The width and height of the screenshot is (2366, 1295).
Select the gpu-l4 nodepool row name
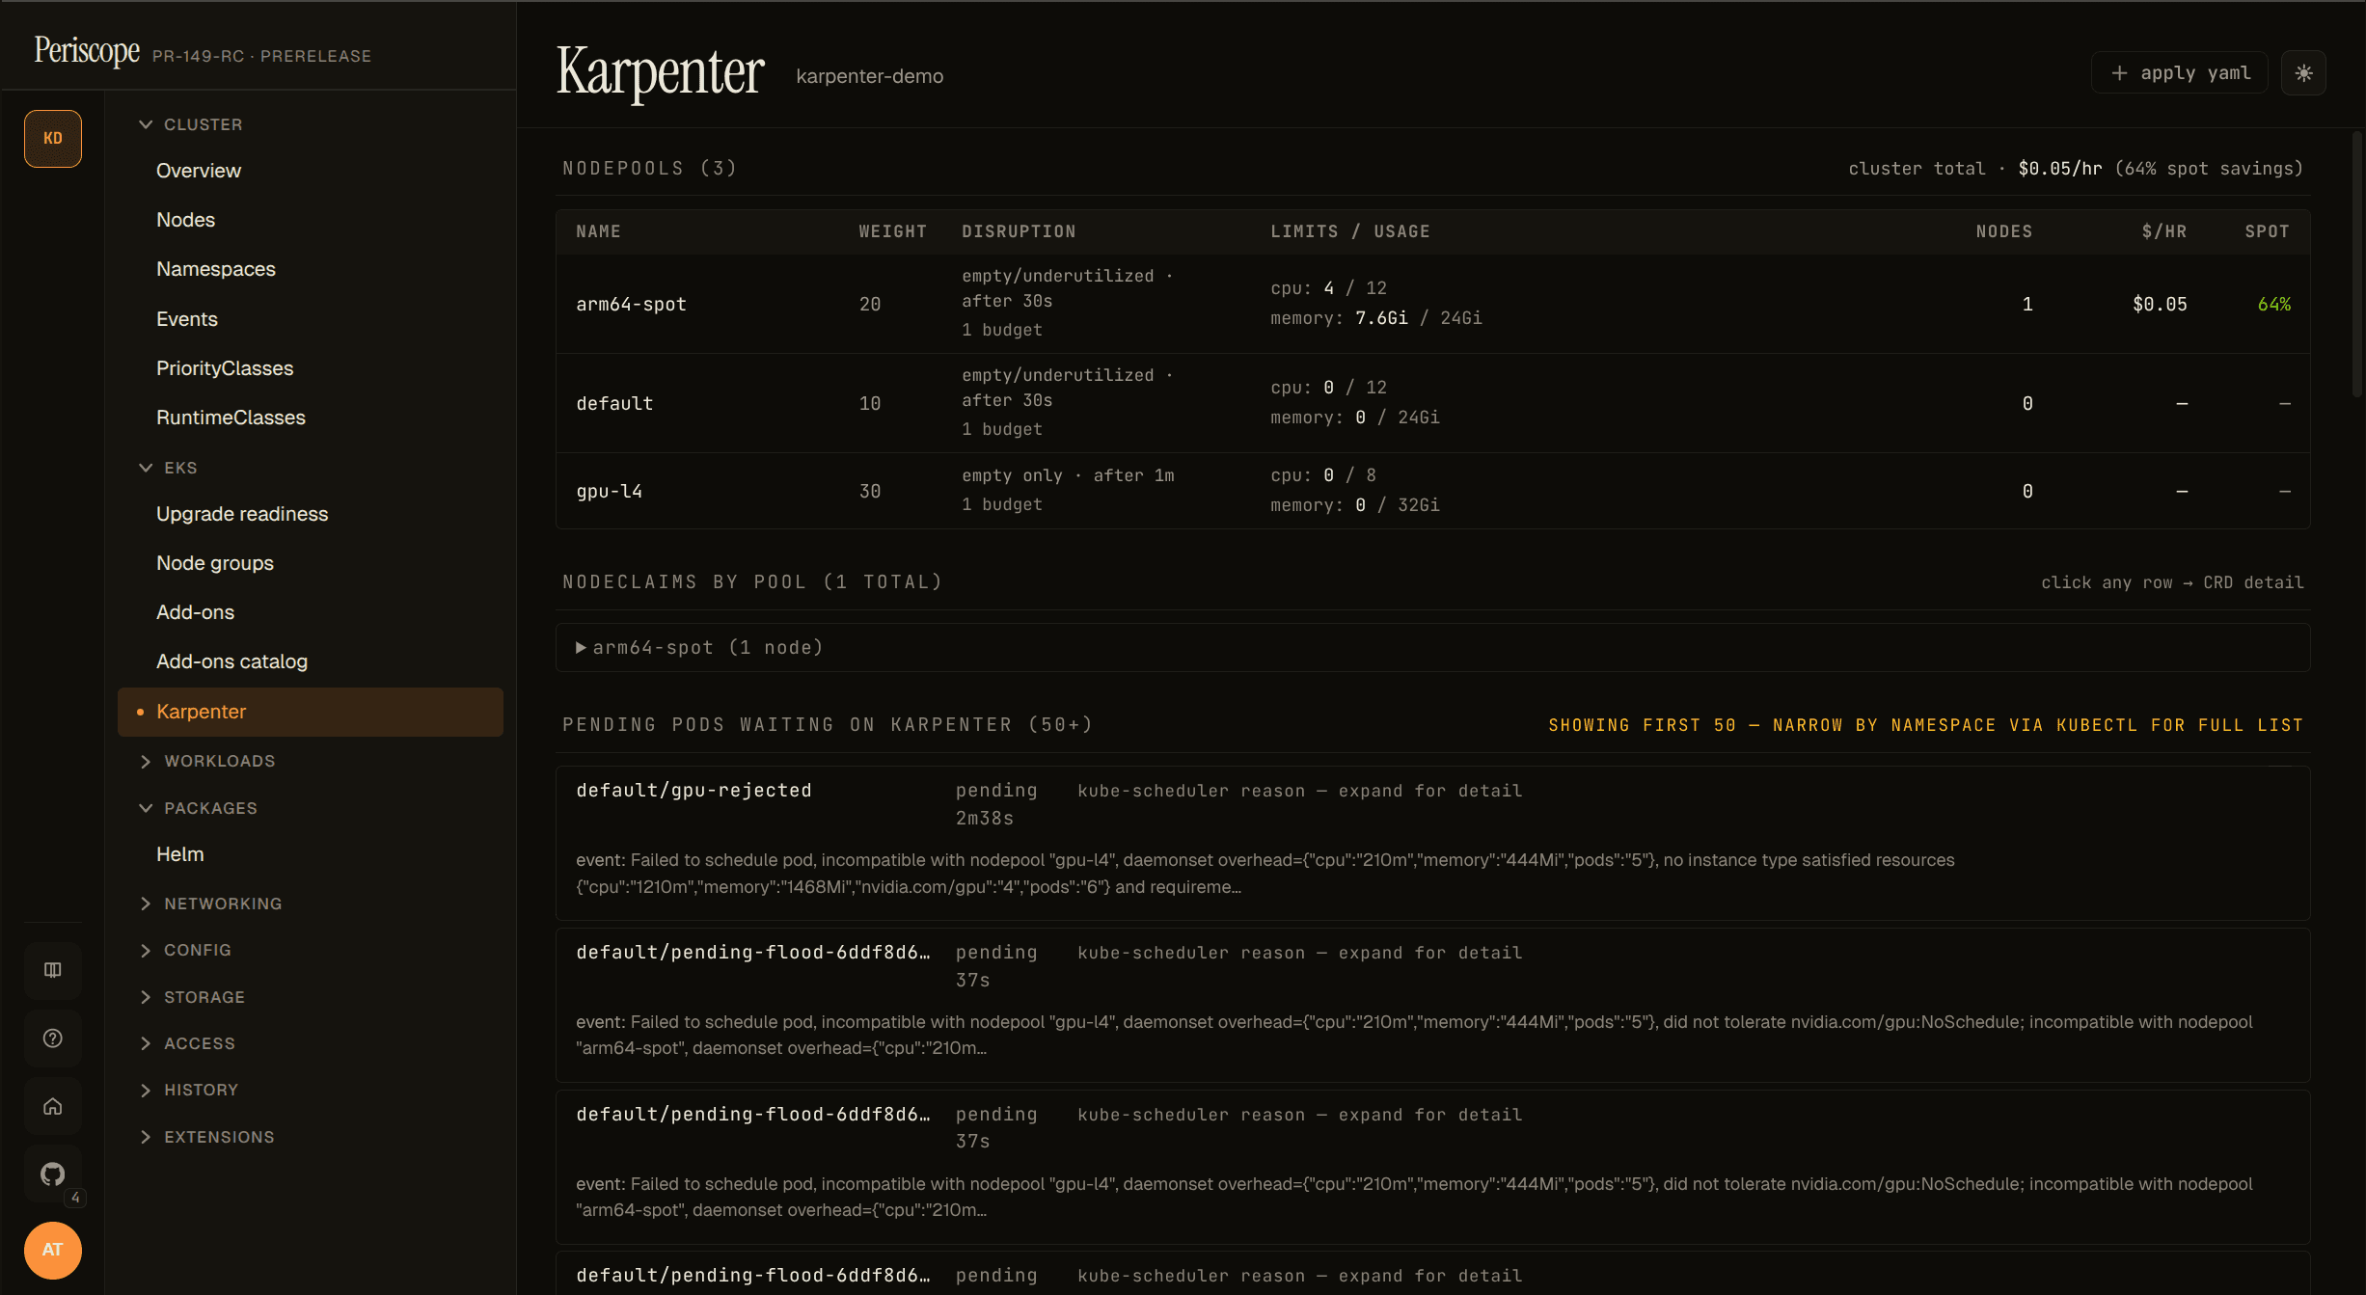coord(609,492)
